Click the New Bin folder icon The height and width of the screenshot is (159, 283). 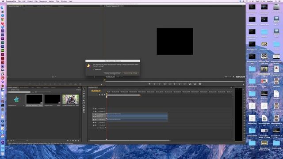pos(73,141)
